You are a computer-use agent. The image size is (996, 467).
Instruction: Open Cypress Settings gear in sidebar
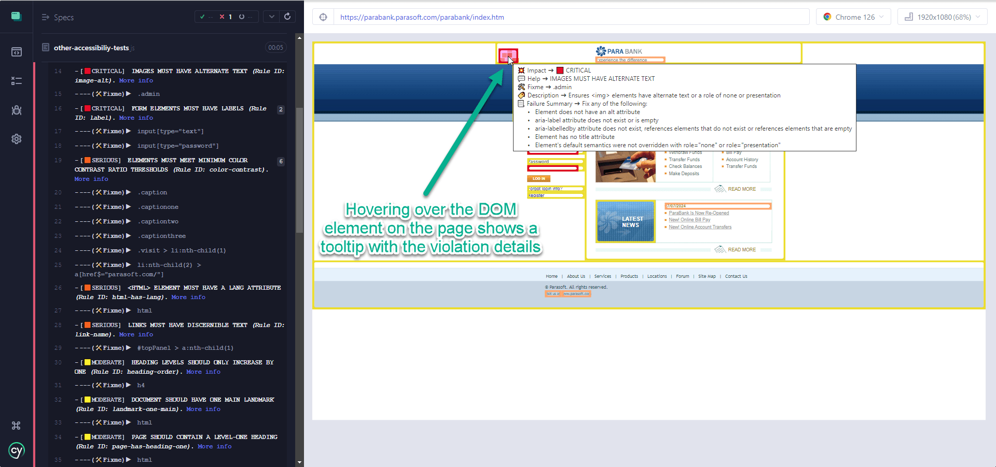click(17, 139)
